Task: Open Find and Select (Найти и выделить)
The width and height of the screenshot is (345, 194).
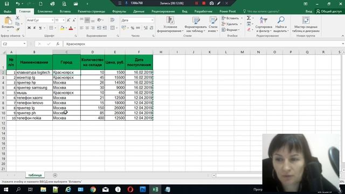Action: (281, 24)
